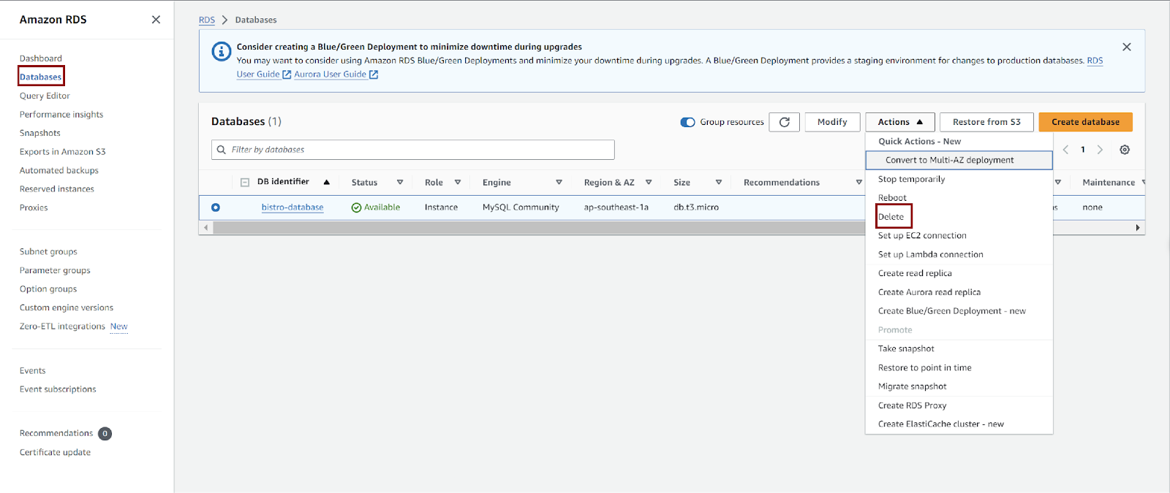Click the search magnifier icon in filter

tap(222, 150)
